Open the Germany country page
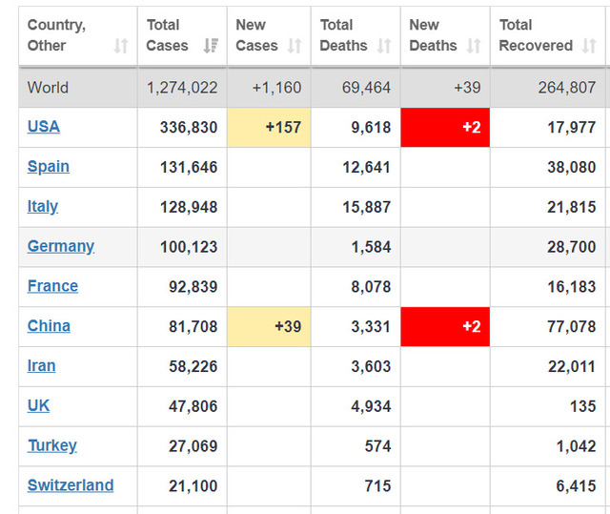 coord(61,246)
